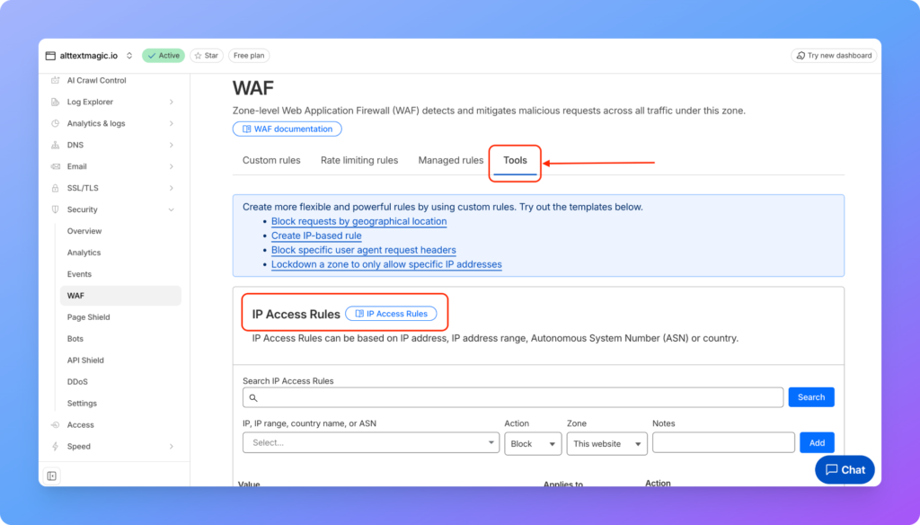Open the Zone dropdown showing This website
Viewport: 920px width, 525px height.
coord(606,443)
